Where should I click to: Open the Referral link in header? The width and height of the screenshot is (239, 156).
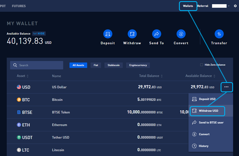click(x=202, y=6)
